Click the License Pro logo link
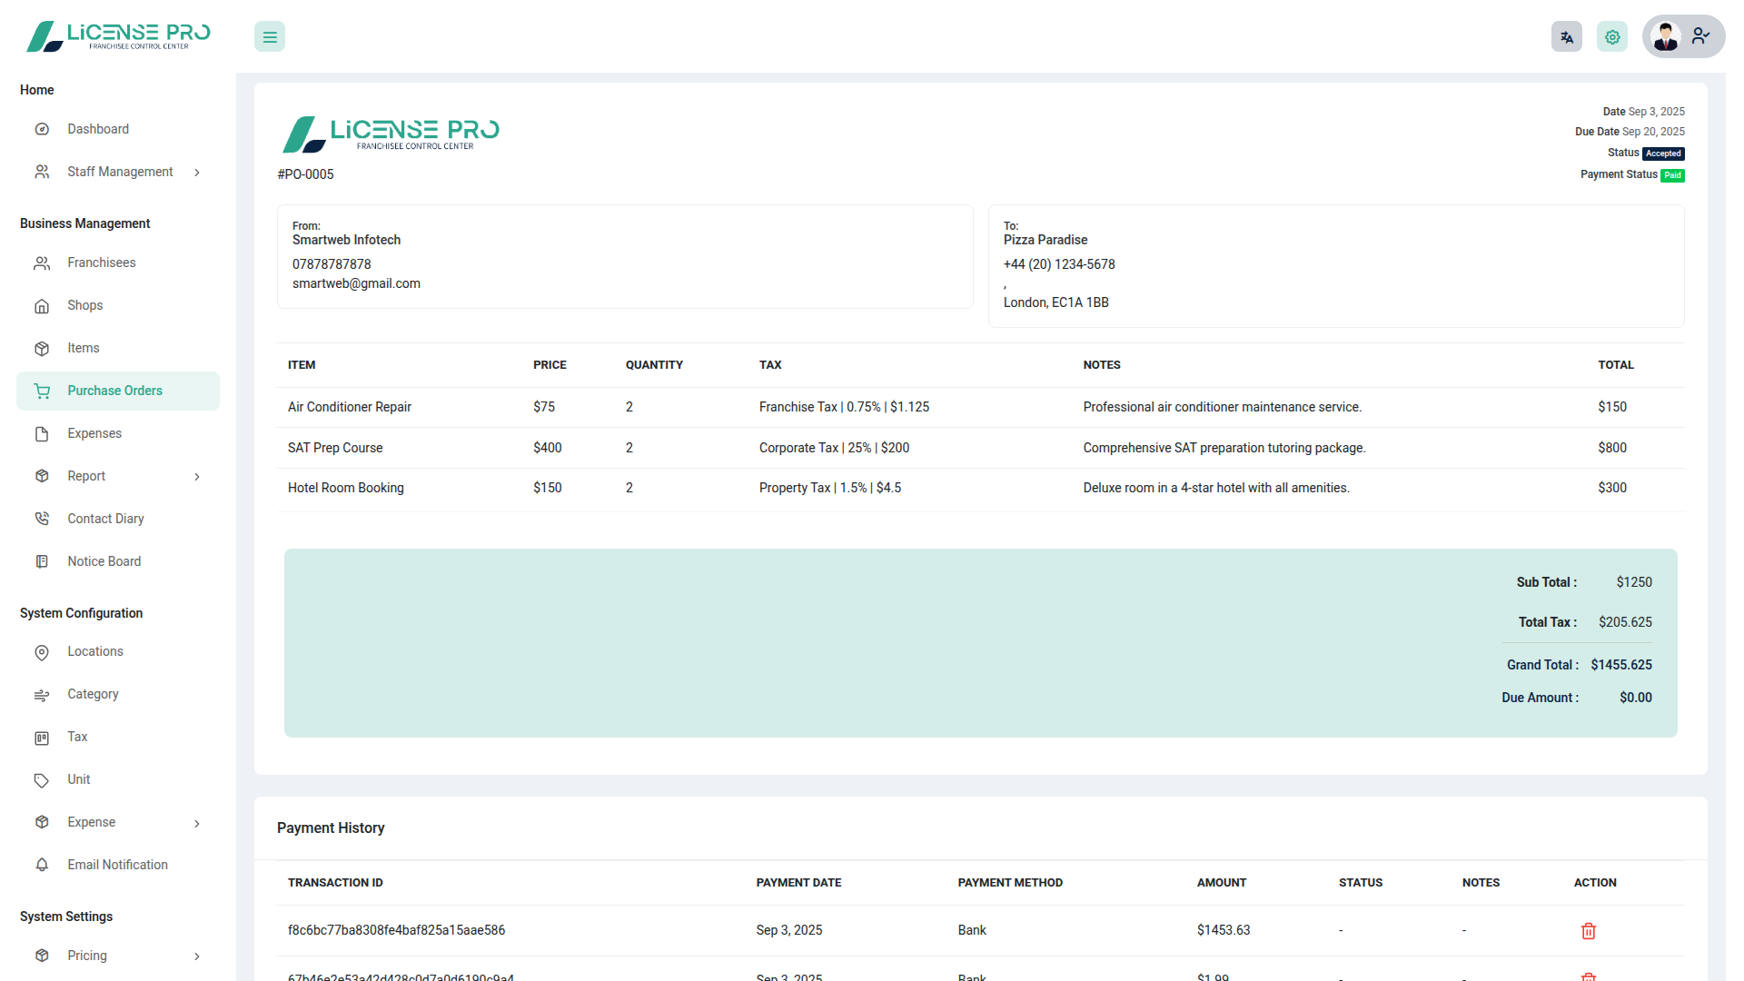This screenshot has height=981, width=1744. [118, 36]
